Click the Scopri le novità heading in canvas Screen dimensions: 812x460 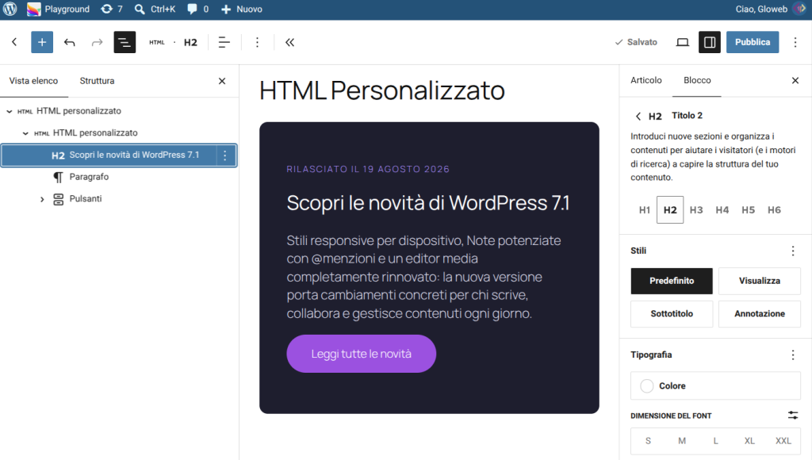tap(428, 203)
